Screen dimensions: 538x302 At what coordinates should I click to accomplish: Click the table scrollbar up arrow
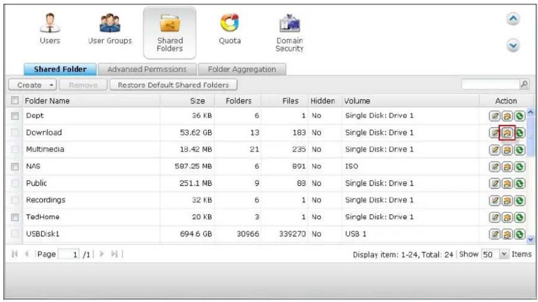[x=530, y=112]
